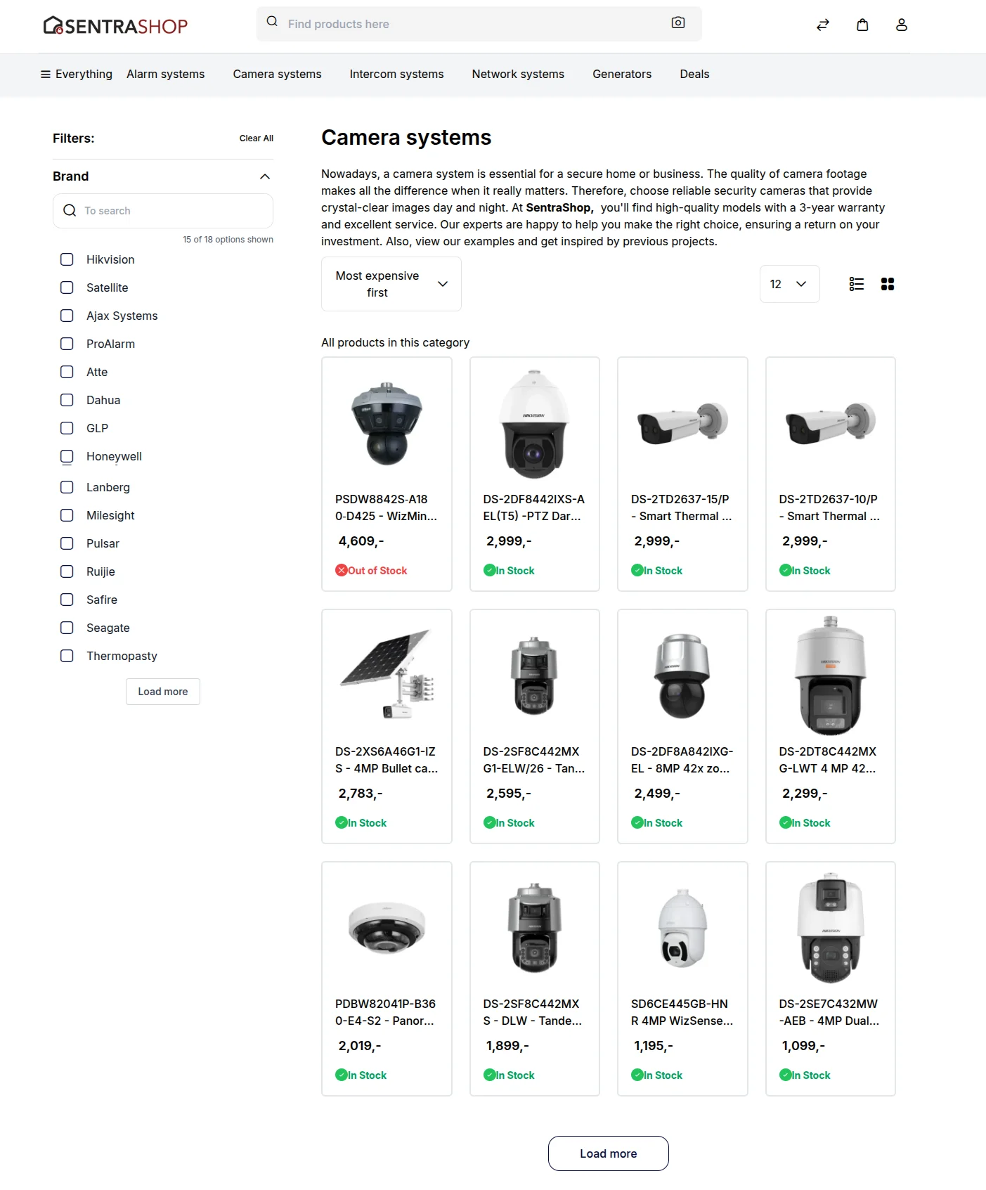Click the In Stock icon for 2,595,- product
The image size is (986, 1190).
point(490,822)
